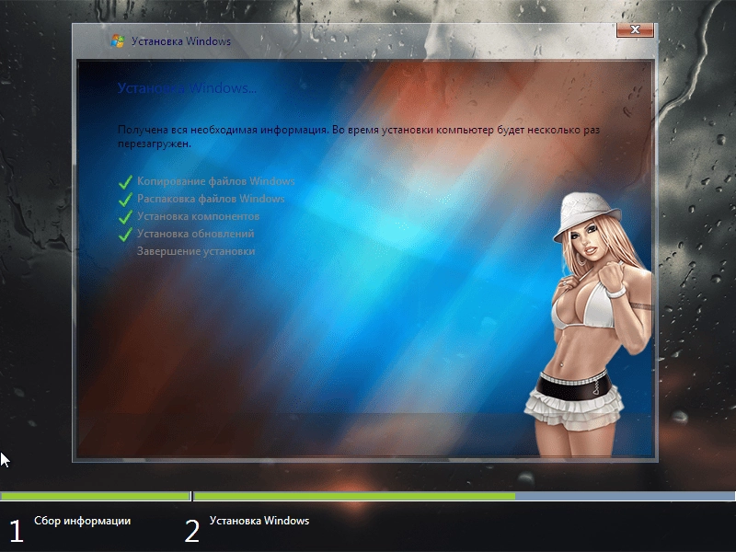Viewport: 736px width, 552px height.
Task: Click the checkmark beside Установка обновлений
Action: (125, 234)
